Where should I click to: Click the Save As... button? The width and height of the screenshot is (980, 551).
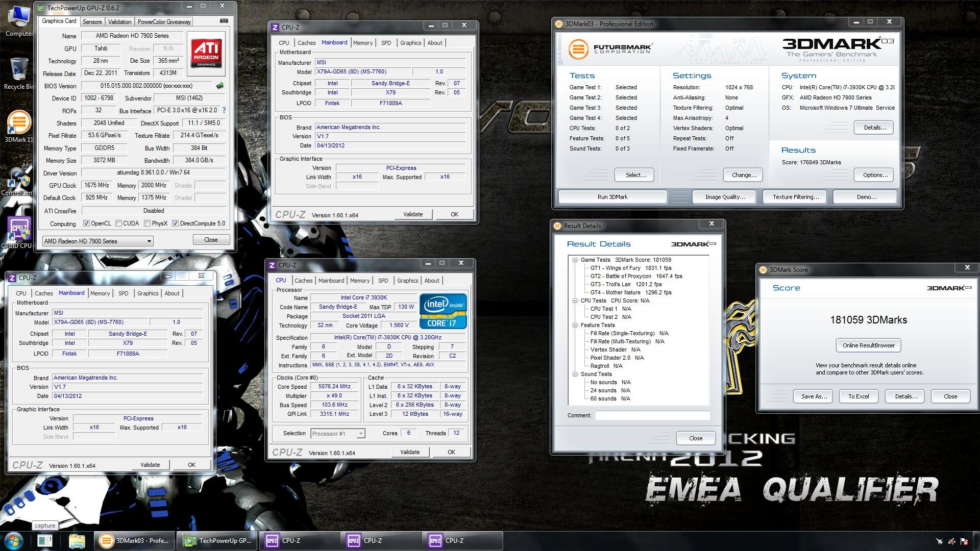click(x=814, y=396)
